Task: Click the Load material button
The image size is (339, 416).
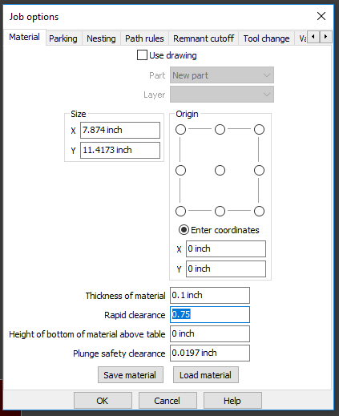Action: click(x=206, y=375)
